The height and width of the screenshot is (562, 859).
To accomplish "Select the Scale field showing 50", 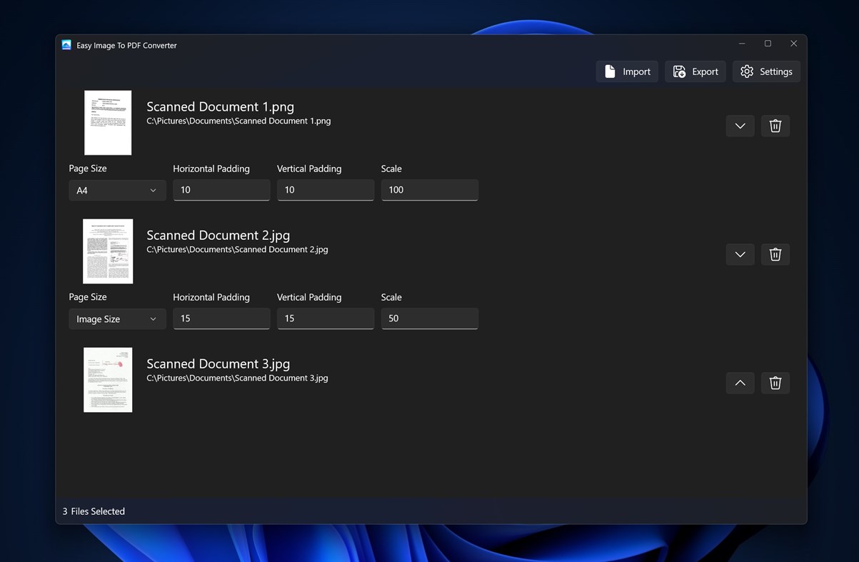I will (x=429, y=318).
